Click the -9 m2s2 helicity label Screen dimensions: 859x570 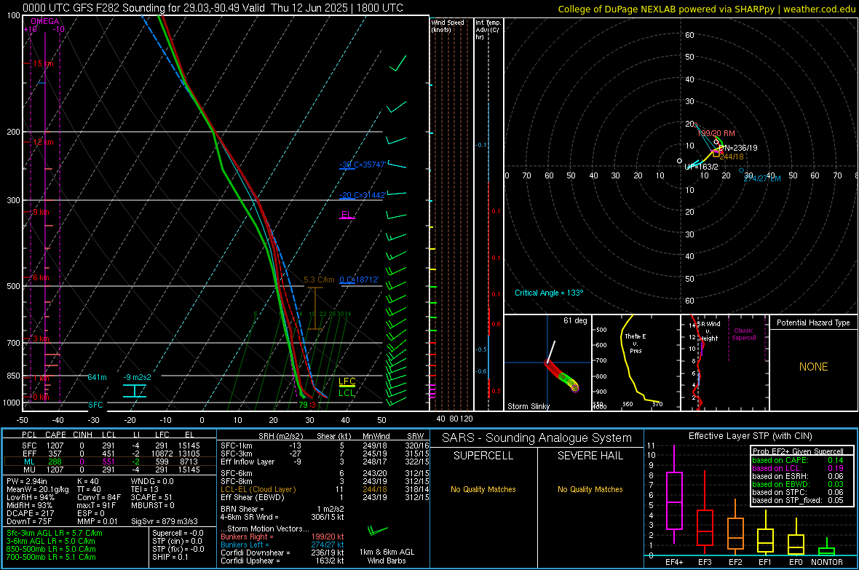(x=137, y=377)
